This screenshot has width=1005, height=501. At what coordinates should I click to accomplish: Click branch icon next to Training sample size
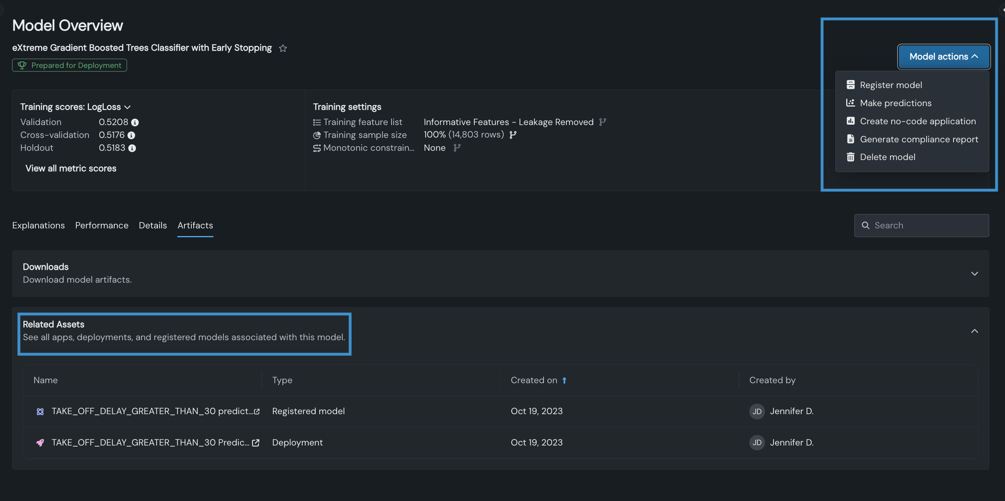[513, 135]
